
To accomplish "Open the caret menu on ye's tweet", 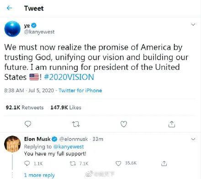I will coord(193,25).
